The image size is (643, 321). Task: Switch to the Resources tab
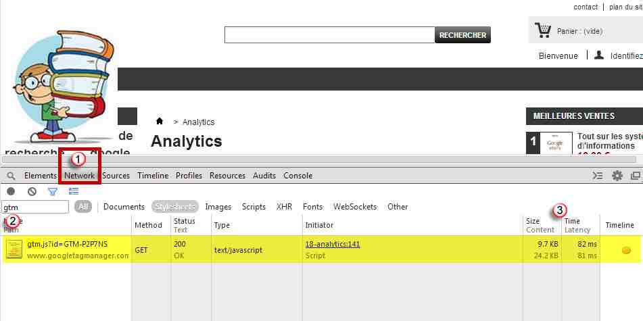(x=227, y=176)
